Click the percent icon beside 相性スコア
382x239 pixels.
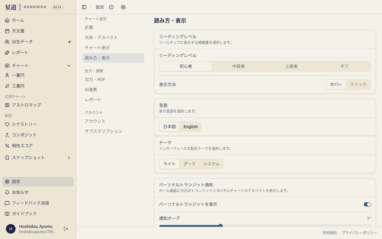[7, 146]
